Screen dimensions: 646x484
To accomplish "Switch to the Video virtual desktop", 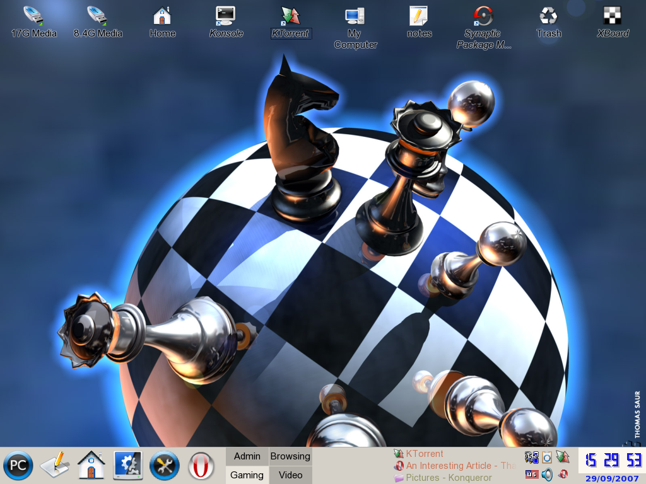I will [290, 475].
